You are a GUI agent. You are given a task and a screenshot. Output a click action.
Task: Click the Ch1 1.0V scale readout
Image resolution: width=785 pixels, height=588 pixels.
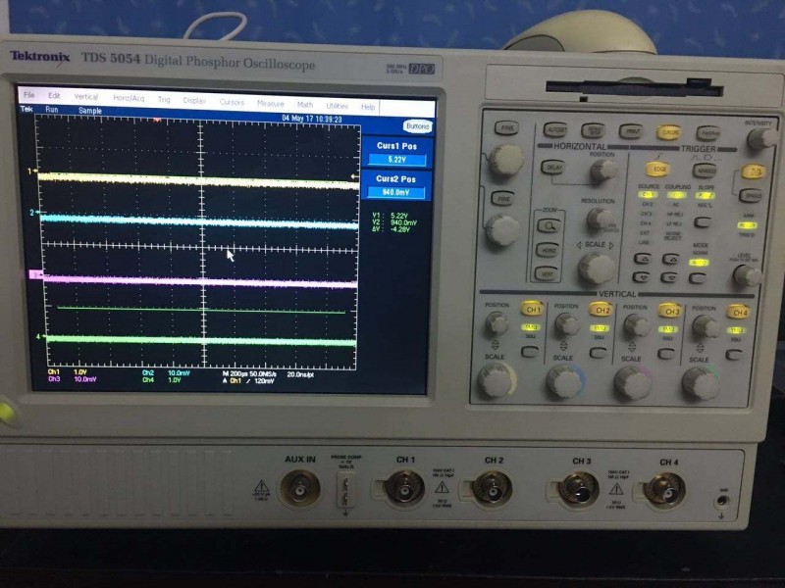(68, 372)
